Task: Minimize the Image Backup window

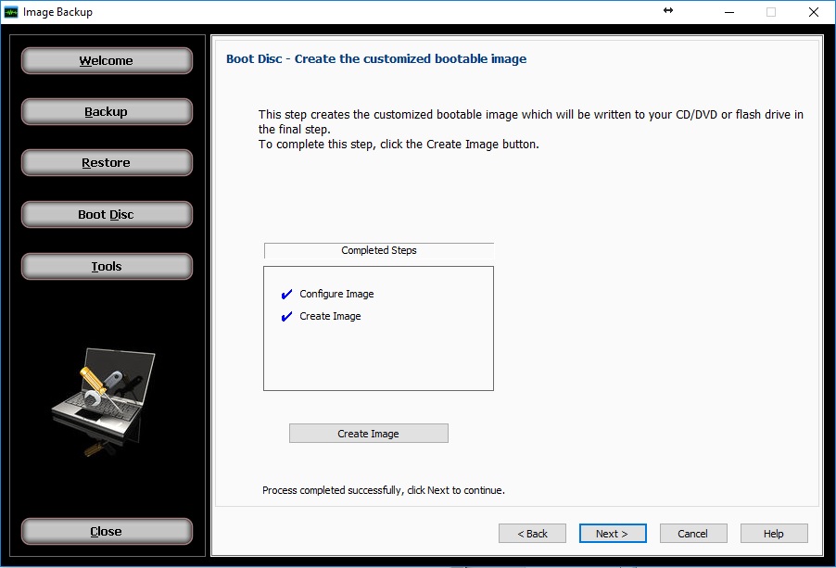Action: coord(729,12)
